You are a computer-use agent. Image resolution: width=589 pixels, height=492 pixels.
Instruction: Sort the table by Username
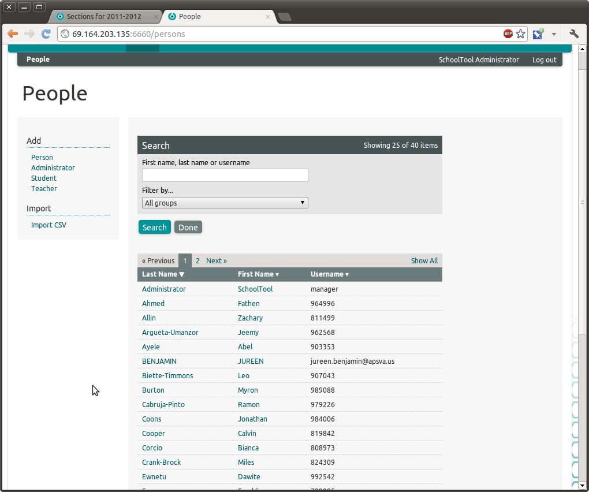[x=329, y=274]
